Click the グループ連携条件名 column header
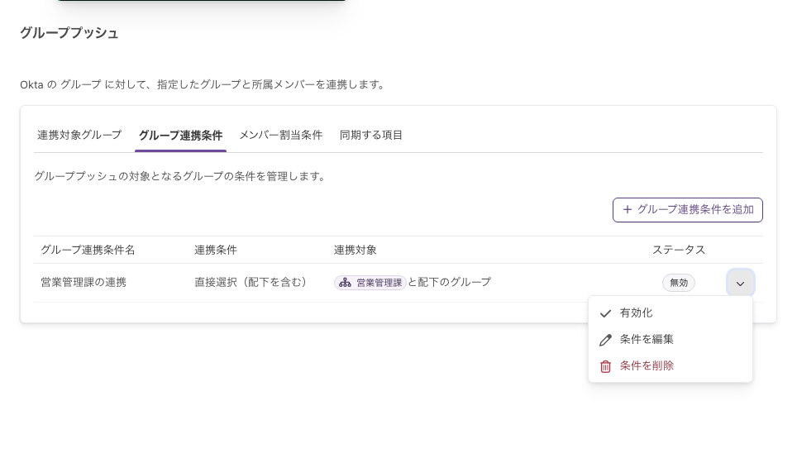797x463 pixels. tap(88, 250)
